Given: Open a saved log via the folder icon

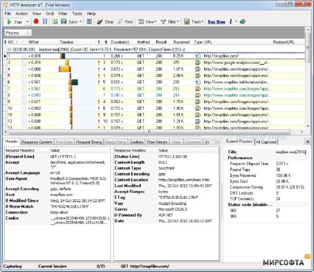Looking at the screenshot, I should 54,21.
